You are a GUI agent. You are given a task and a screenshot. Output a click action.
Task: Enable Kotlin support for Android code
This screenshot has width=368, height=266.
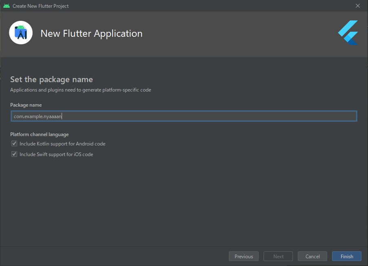14,143
